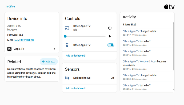Viewport: 184px width, 105px height.
Task: Click the Office Apple TV Idle media entity
Action: [x=82, y=28]
